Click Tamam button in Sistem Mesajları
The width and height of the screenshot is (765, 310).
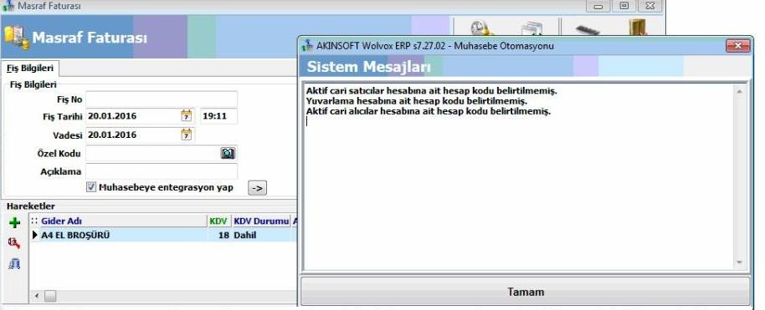pos(525,292)
